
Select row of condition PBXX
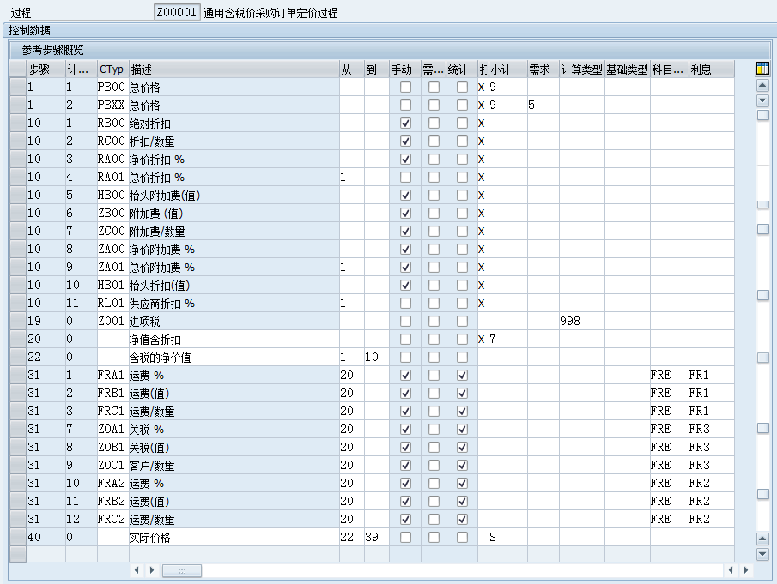point(18,105)
